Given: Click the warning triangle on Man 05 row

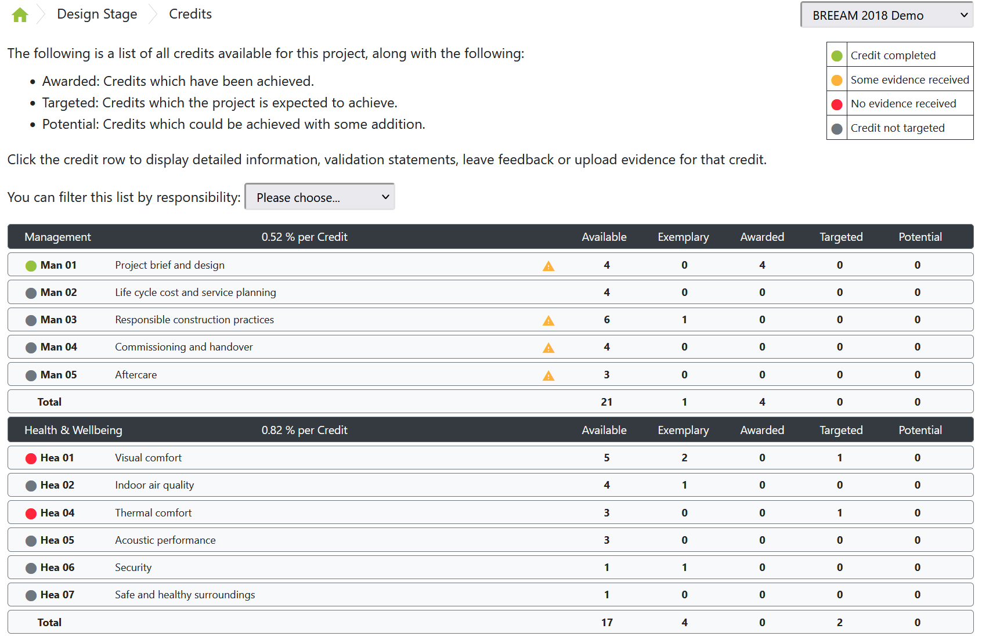Looking at the screenshot, I should 548,375.
